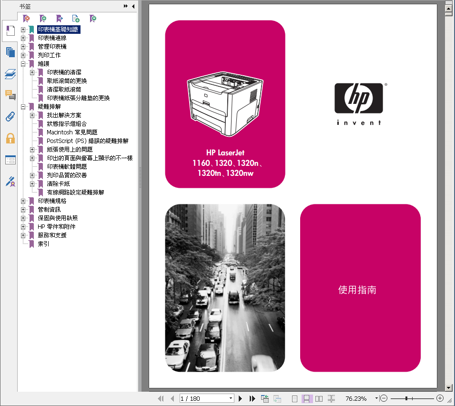Click the add bookmark icon
The width and height of the screenshot is (455, 406).
tap(43, 19)
